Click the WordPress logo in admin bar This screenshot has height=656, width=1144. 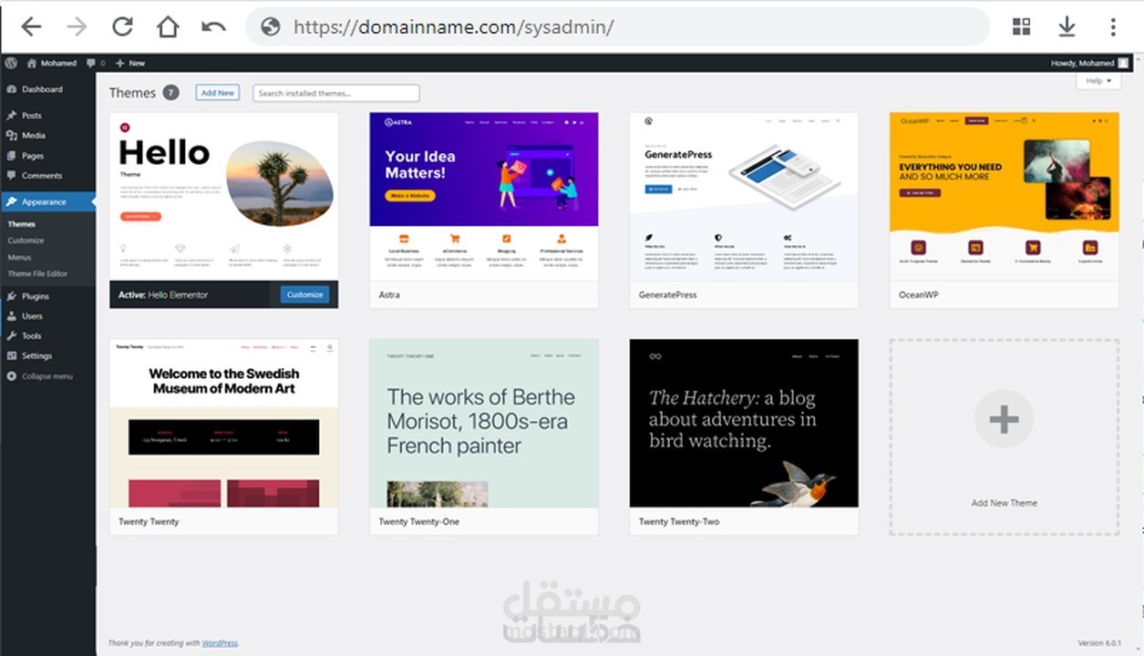pos(11,63)
